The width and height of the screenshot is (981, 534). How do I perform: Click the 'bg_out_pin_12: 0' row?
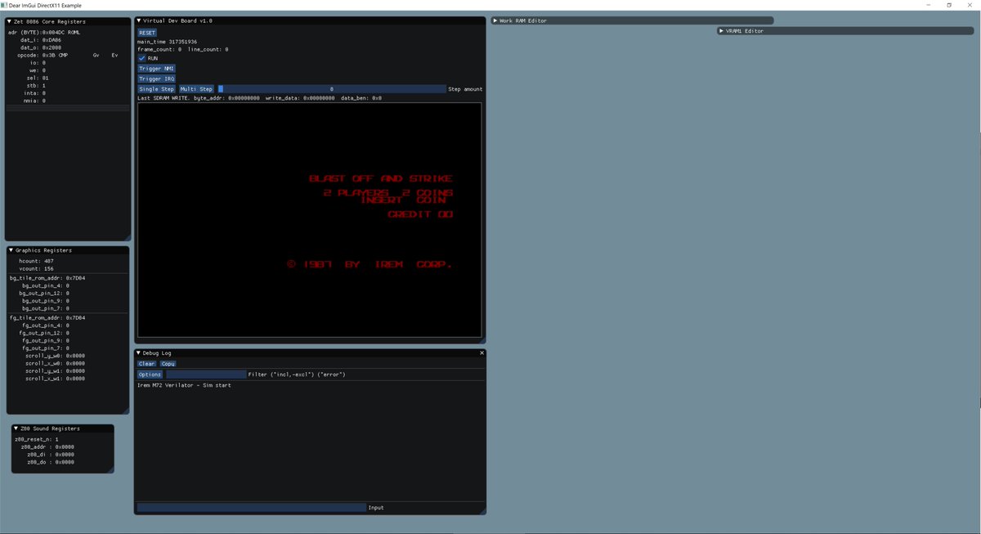44,294
